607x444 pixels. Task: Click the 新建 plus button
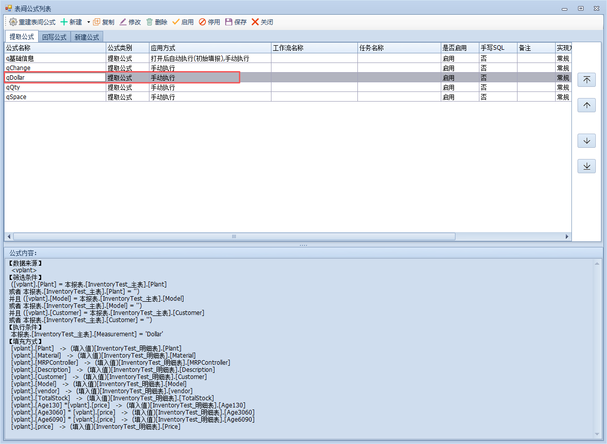[x=71, y=22]
